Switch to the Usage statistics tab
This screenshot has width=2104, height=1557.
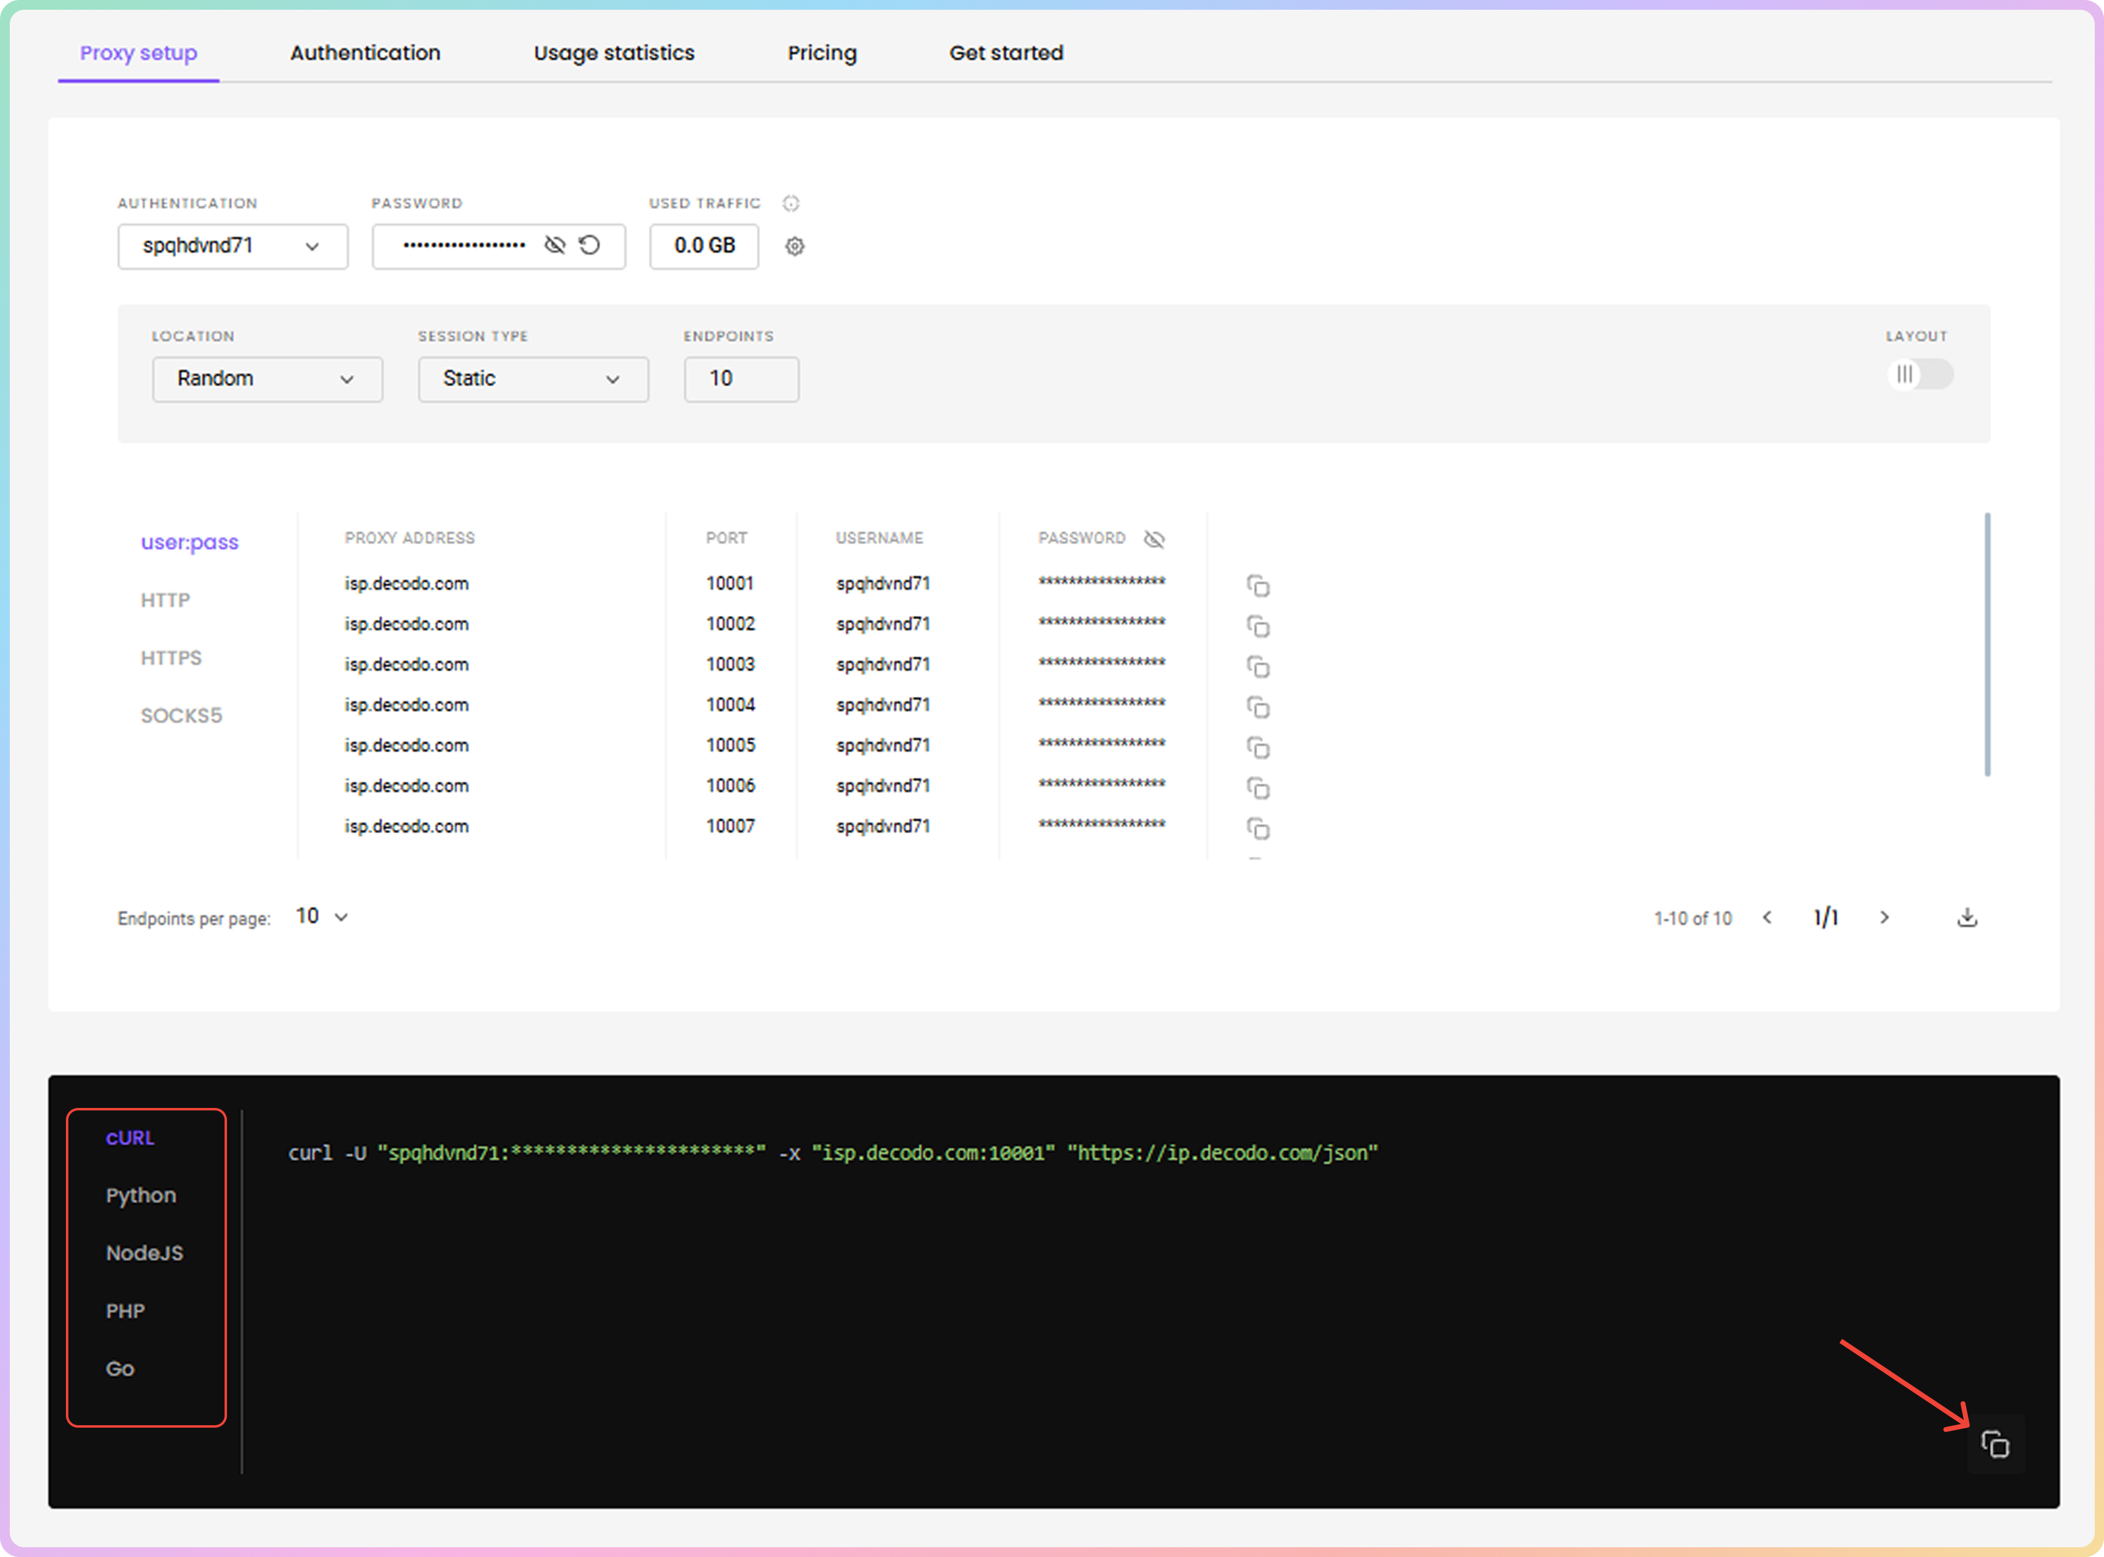(x=614, y=53)
